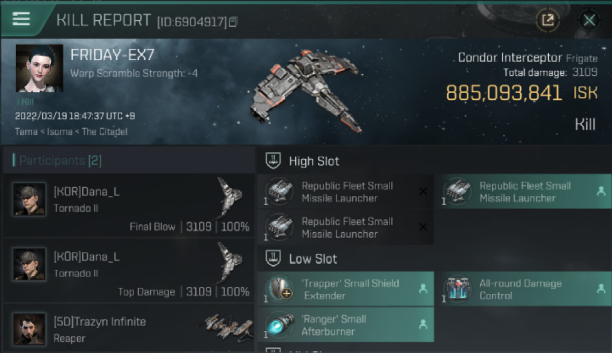Click the dropped Republic Fleet launcher's person icon
The width and height of the screenshot is (612, 353).
[601, 191]
